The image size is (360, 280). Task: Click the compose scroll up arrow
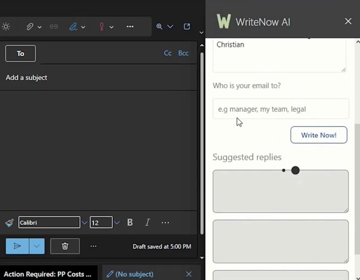[x=202, y=45]
